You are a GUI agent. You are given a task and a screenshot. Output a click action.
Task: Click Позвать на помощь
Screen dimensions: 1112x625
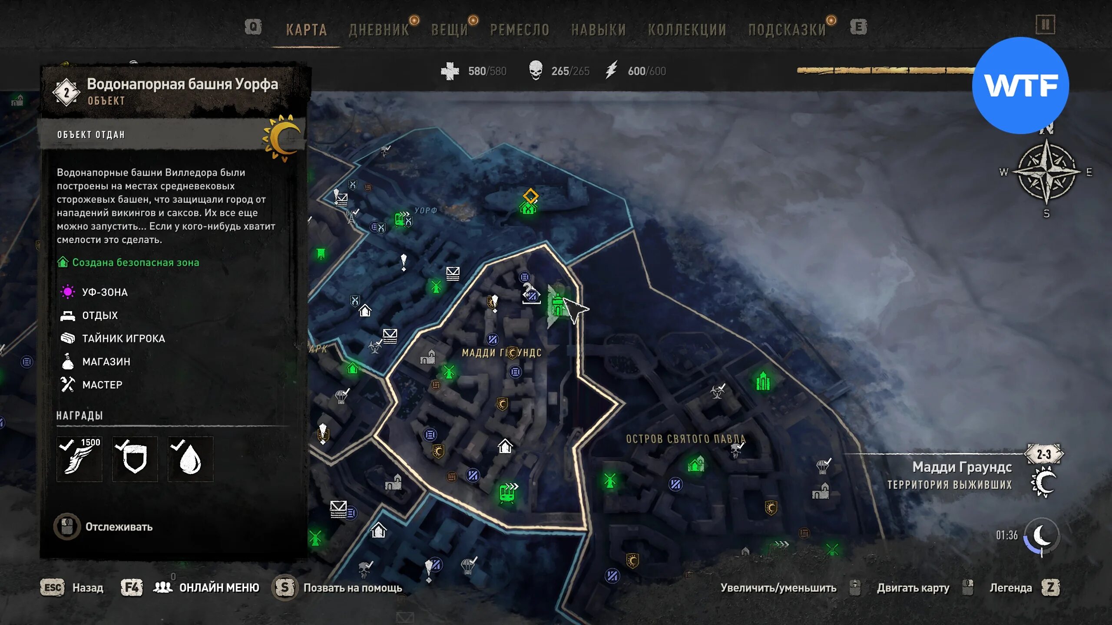[338, 588]
